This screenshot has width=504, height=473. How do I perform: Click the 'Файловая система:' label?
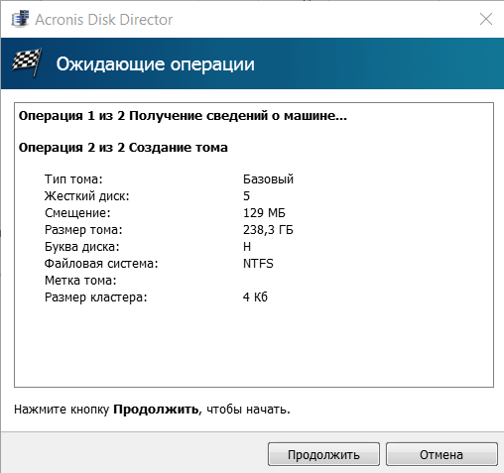(x=101, y=264)
